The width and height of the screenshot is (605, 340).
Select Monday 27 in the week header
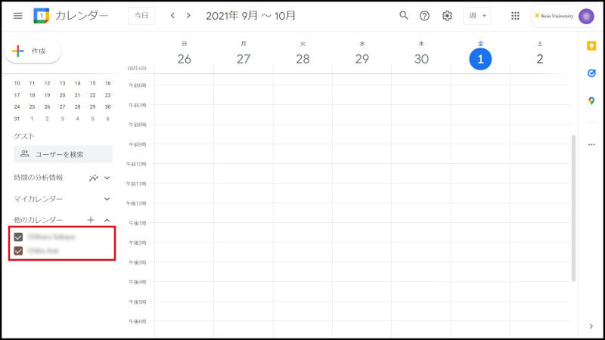pos(243,60)
